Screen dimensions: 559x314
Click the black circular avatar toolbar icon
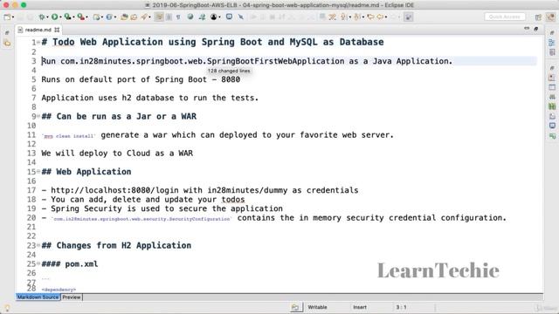tap(213, 17)
